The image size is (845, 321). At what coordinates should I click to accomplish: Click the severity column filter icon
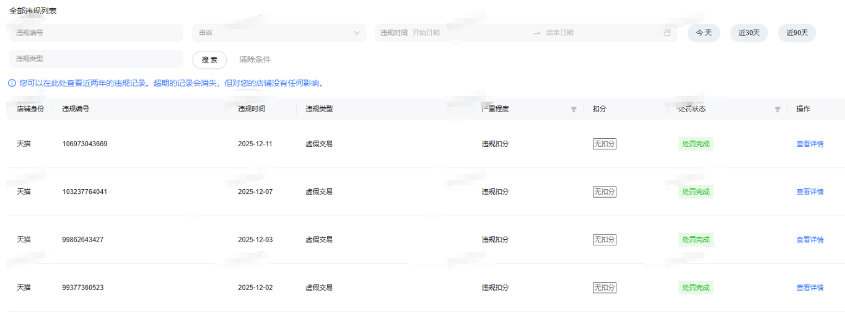coord(573,109)
